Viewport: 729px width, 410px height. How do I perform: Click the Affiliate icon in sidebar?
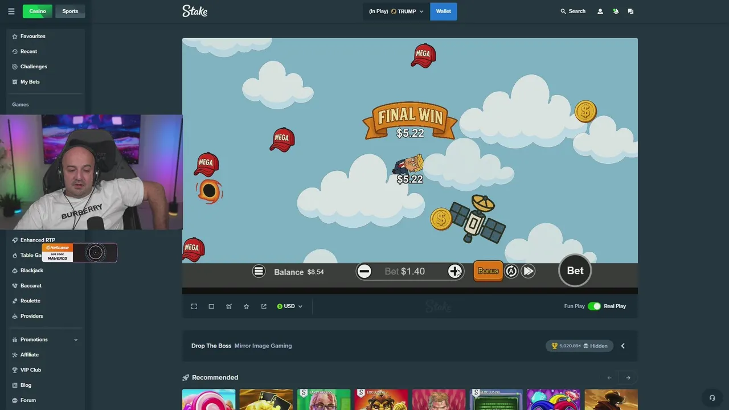click(15, 355)
